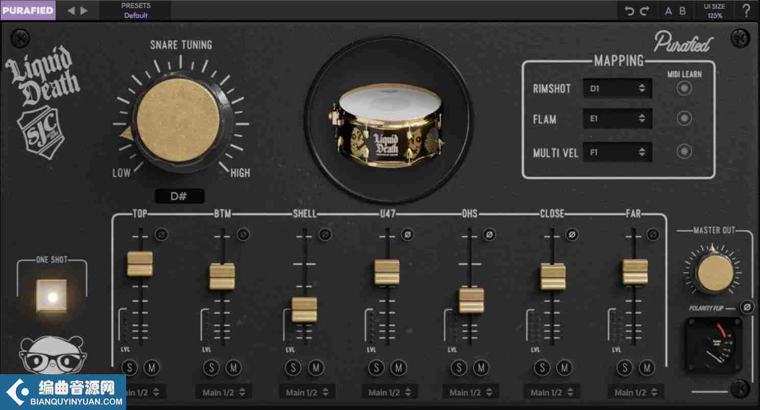Open the help question mark

pos(746,11)
